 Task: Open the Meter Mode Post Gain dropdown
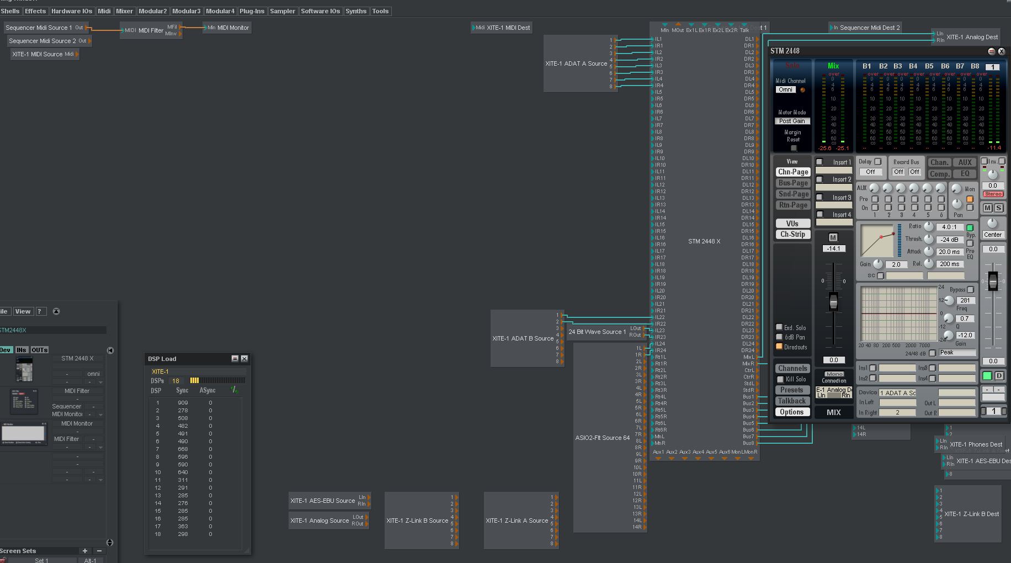[x=792, y=121]
